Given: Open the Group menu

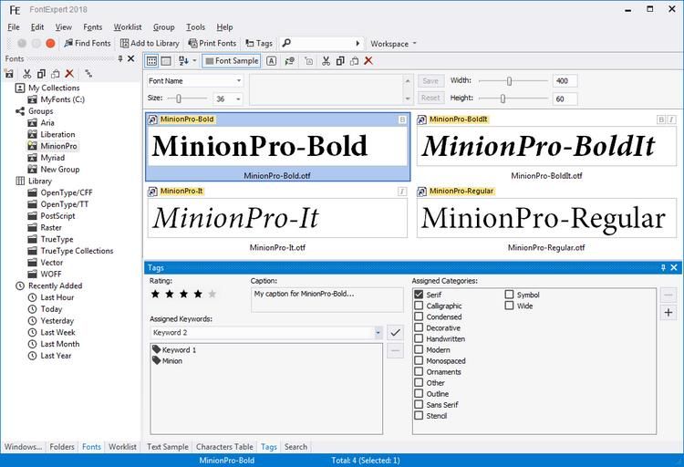Looking at the screenshot, I should (163, 27).
